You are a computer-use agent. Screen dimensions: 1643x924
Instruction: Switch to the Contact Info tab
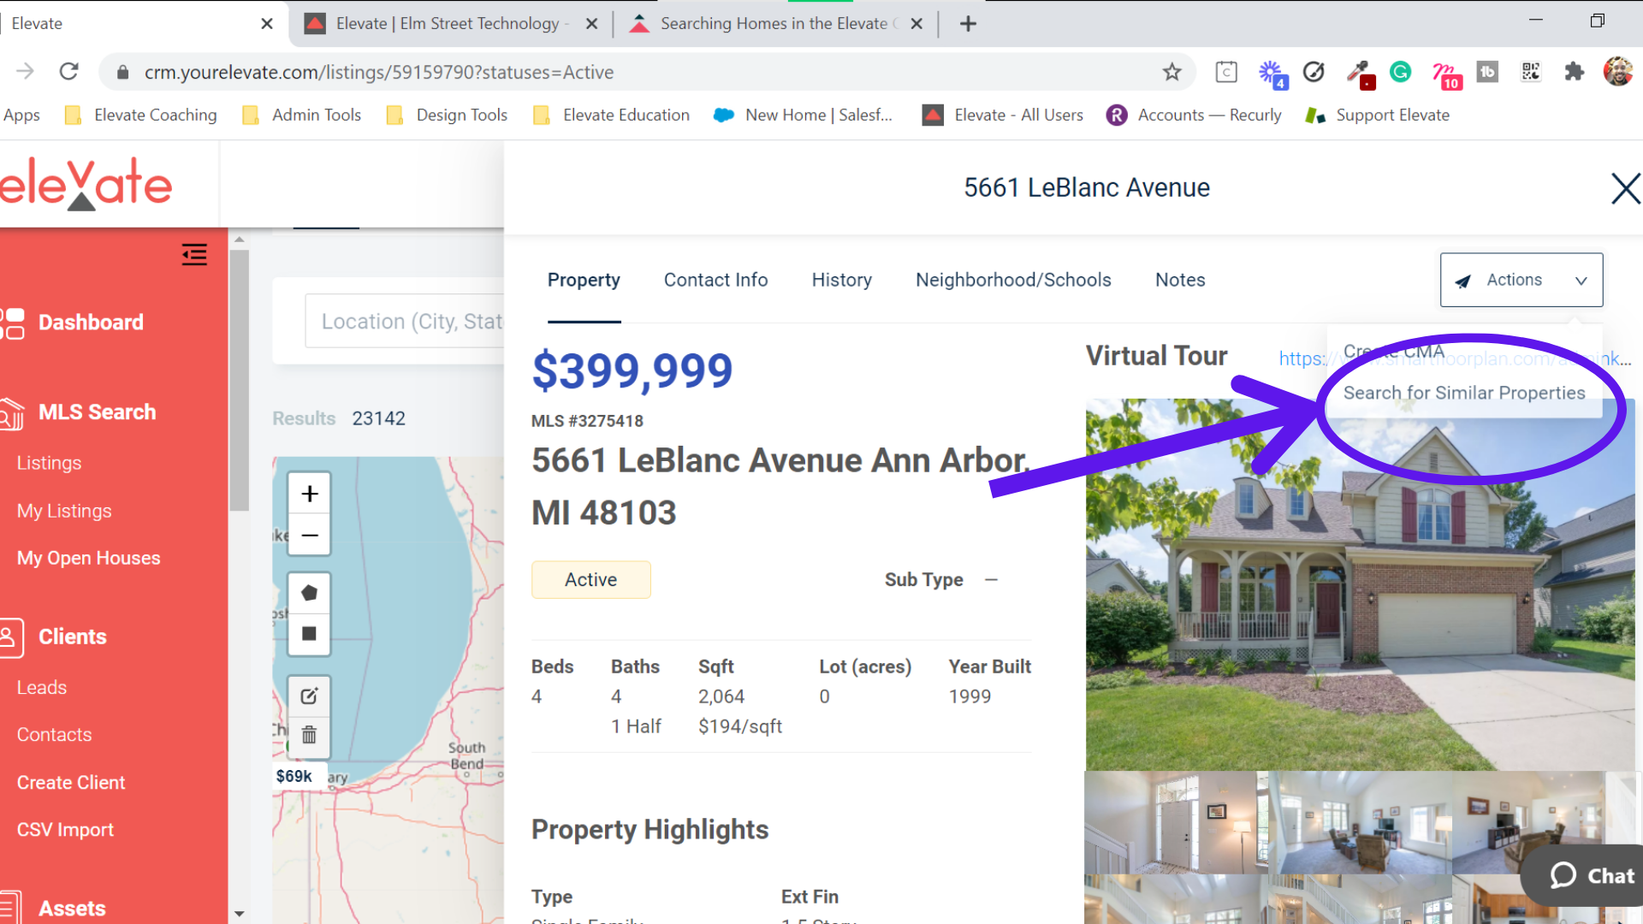click(x=715, y=280)
